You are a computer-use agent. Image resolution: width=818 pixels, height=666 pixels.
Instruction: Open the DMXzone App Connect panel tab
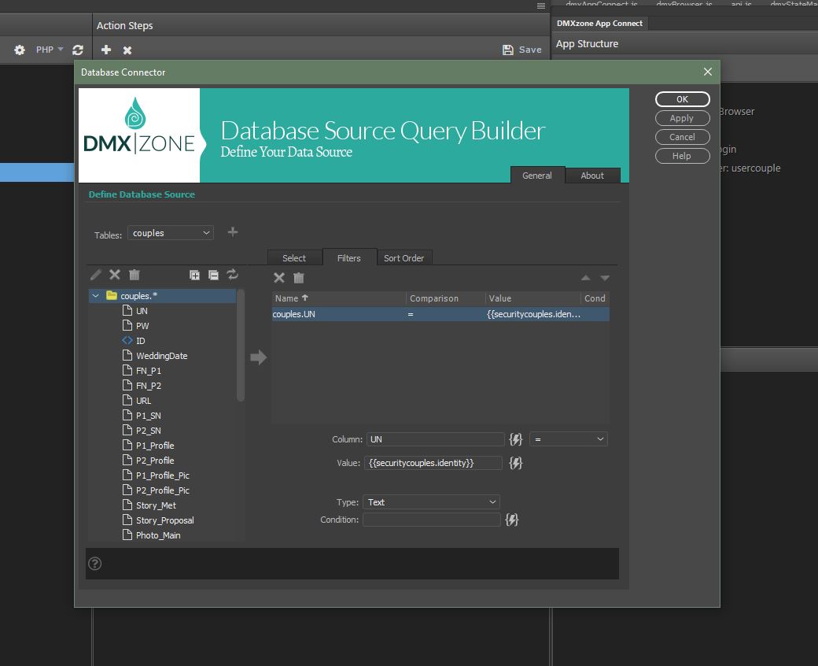click(x=599, y=23)
